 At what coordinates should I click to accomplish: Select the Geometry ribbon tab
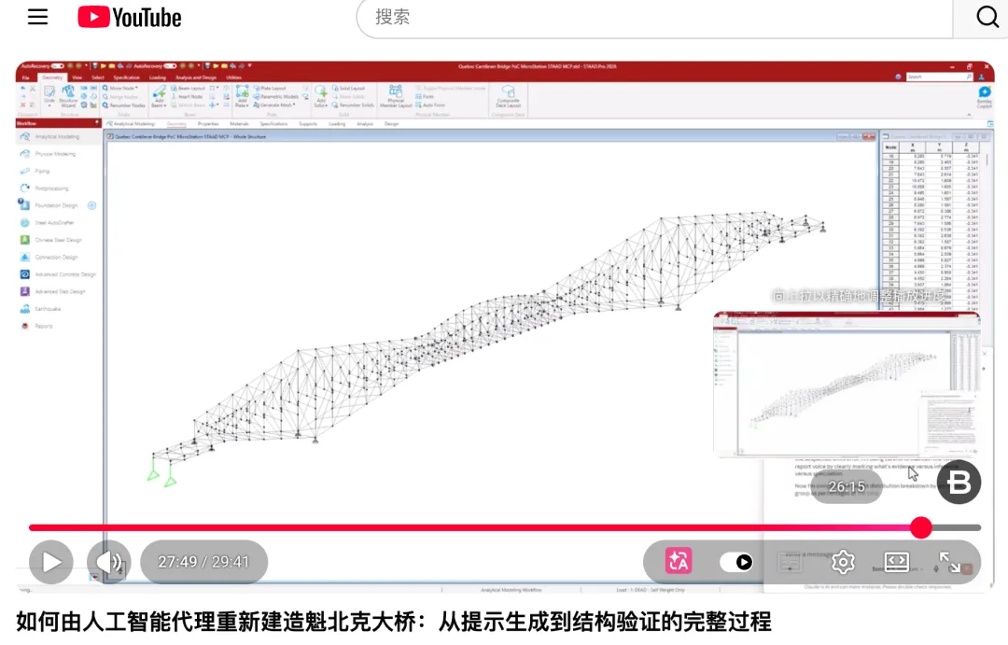(x=52, y=77)
